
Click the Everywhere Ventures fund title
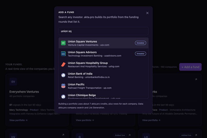pos(24,92)
